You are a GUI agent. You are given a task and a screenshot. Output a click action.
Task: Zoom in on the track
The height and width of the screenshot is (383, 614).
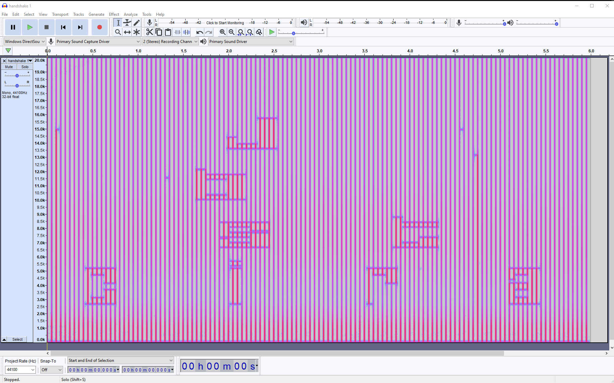point(222,32)
